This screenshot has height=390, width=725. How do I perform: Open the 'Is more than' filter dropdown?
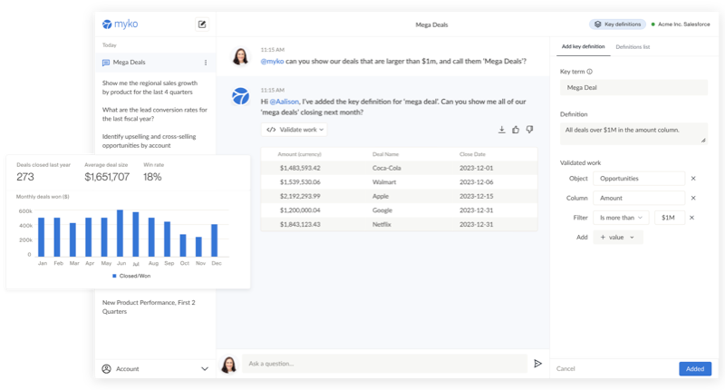click(621, 218)
